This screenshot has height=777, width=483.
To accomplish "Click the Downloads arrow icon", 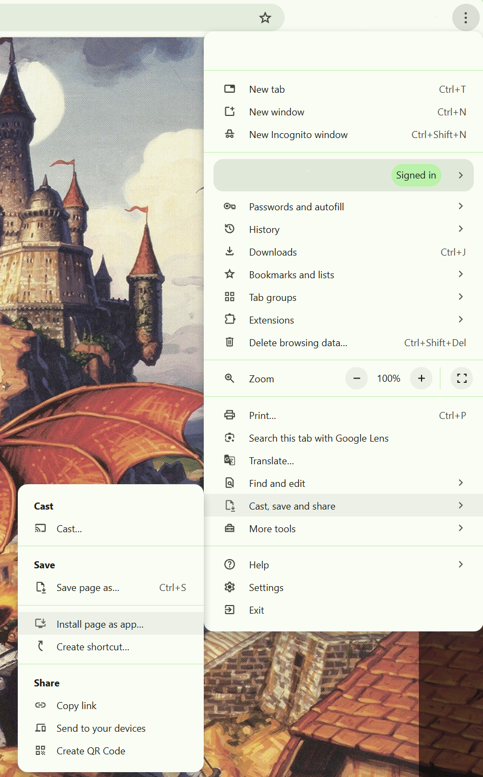I will tap(230, 251).
